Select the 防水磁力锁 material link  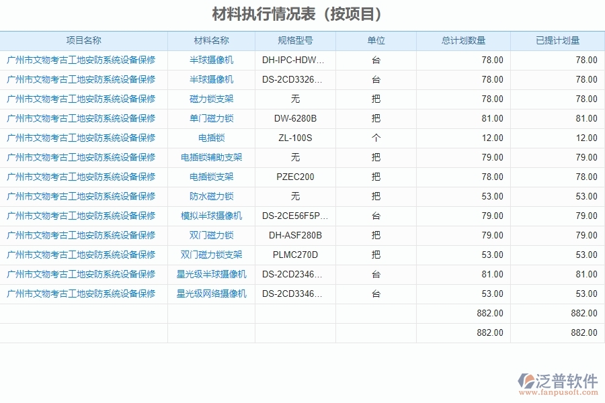(210, 196)
